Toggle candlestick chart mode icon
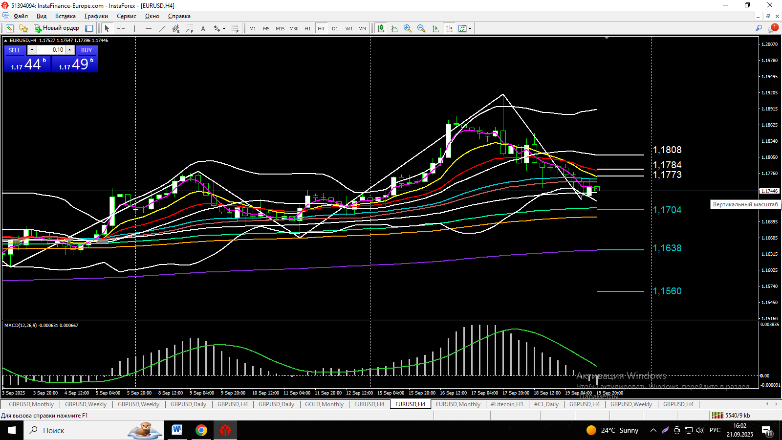The width and height of the screenshot is (782, 440). 381,28
